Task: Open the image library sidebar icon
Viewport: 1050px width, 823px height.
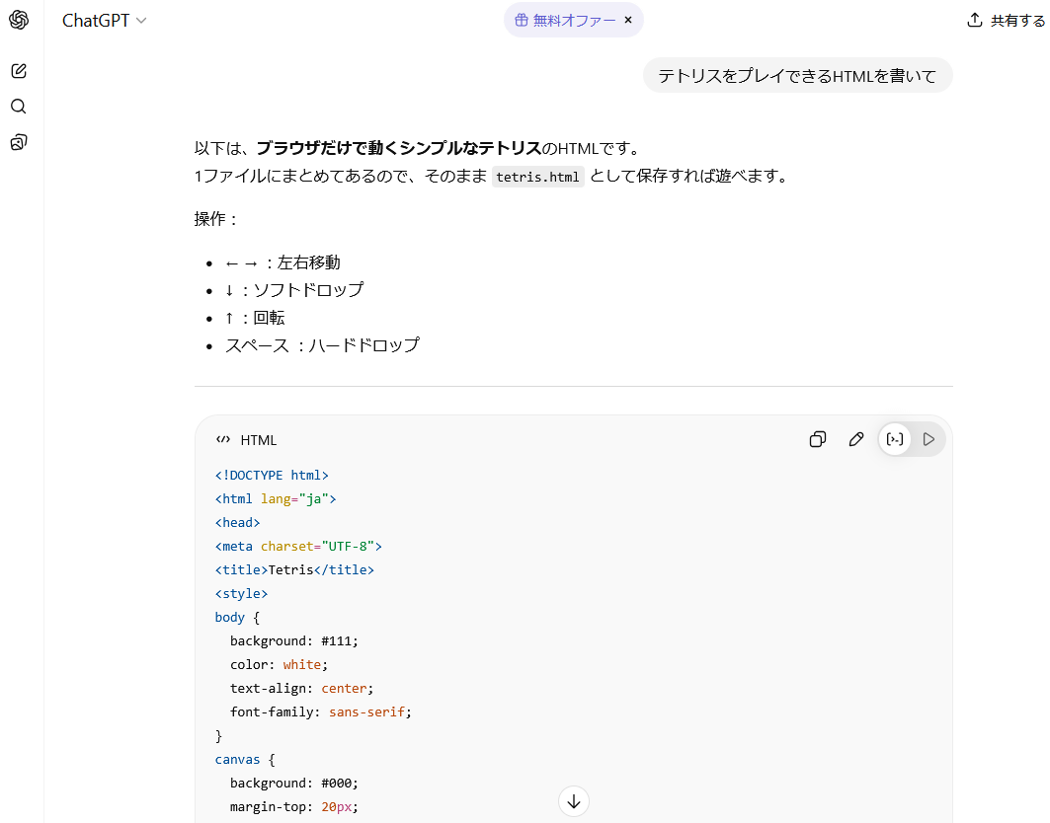Action: point(19,143)
